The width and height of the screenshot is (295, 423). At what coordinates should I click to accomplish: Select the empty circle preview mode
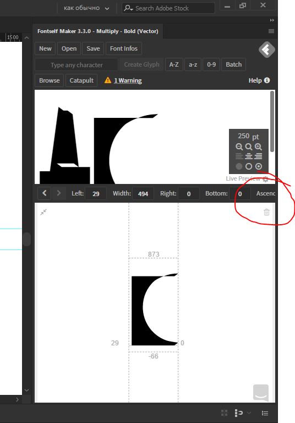pyautogui.click(x=249, y=166)
